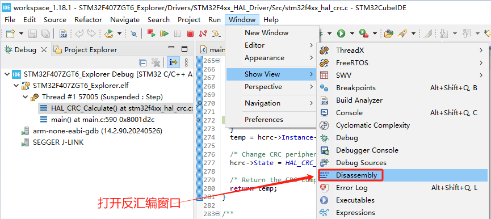Open the Debug view three-dot menu
The image size is (491, 219).
point(186,62)
